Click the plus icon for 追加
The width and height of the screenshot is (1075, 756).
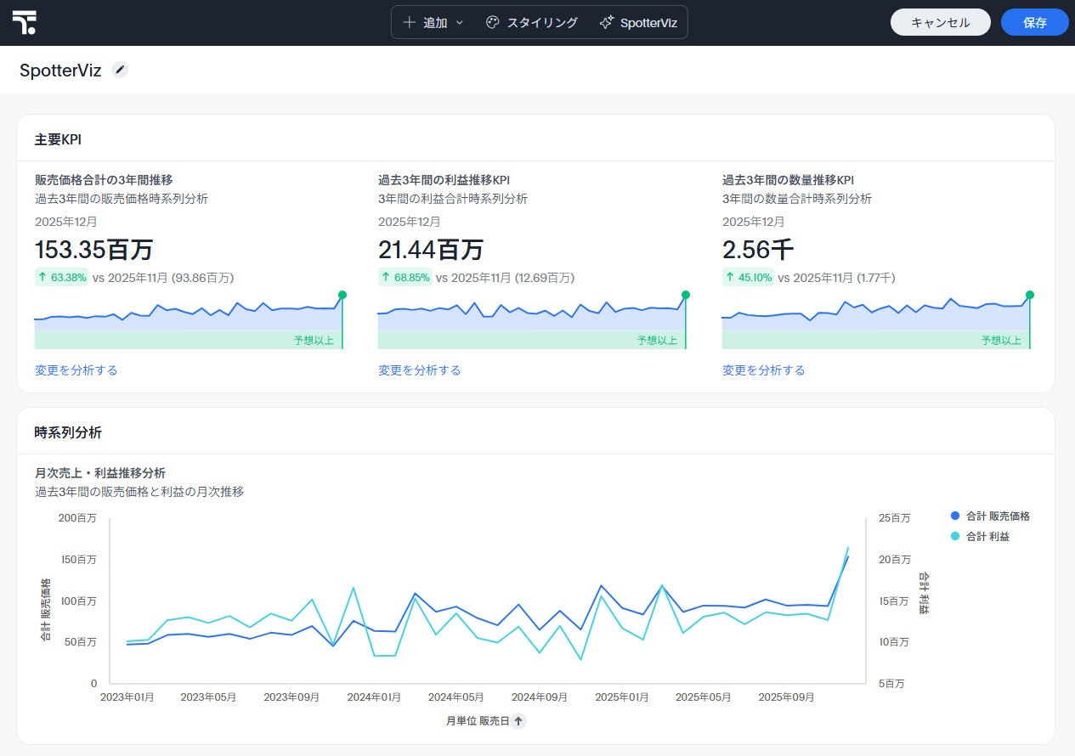point(410,23)
